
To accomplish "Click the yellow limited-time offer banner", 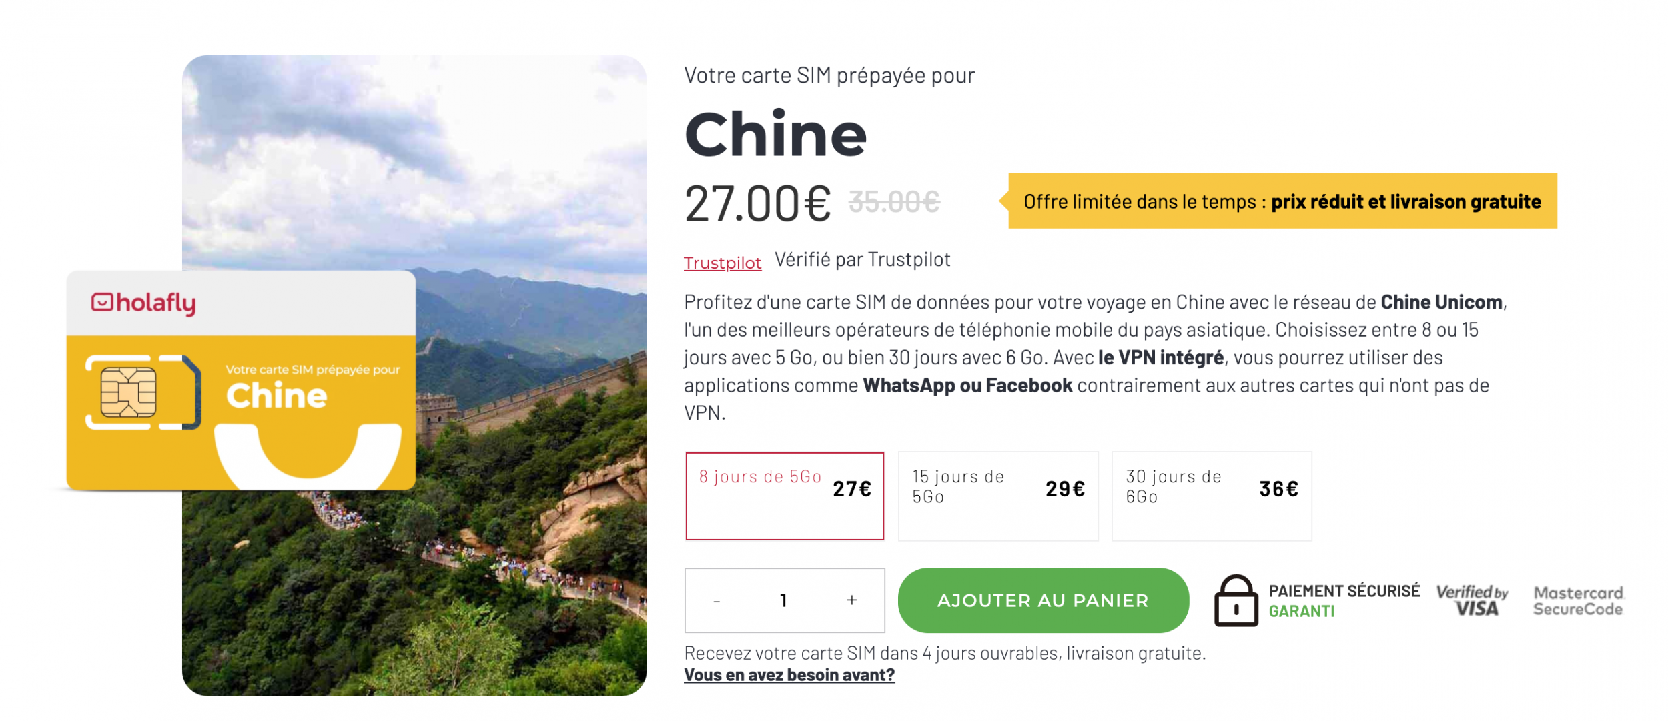I will tap(1282, 201).
